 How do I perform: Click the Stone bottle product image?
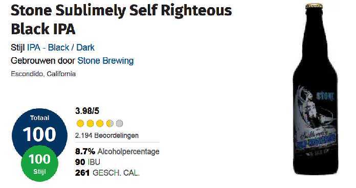tap(316, 89)
